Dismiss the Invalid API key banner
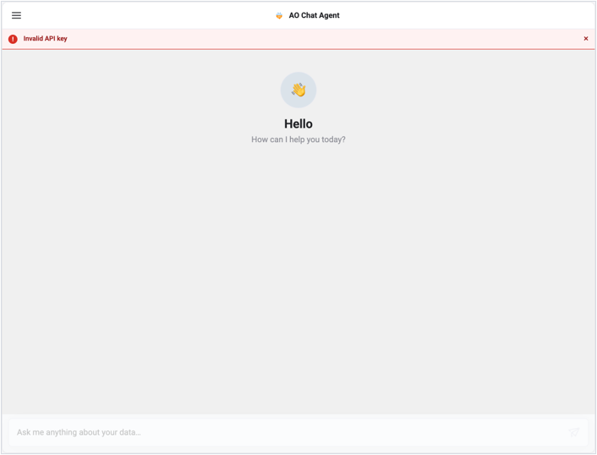The image size is (597, 455). (x=585, y=38)
